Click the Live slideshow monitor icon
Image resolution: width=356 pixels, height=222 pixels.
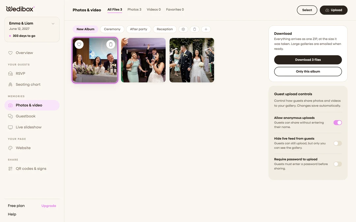(x=11, y=127)
